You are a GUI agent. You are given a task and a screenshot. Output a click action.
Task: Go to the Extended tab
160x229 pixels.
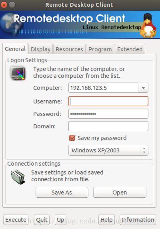pyautogui.click(x=130, y=49)
